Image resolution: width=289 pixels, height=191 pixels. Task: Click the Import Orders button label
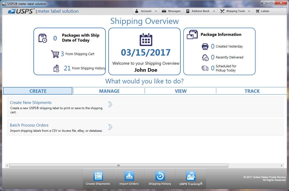pyautogui.click(x=129, y=184)
